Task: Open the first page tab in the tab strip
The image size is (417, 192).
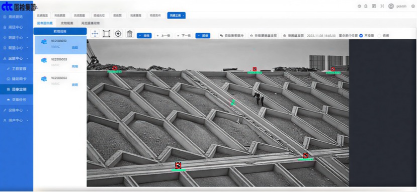Action: pyautogui.click(x=42, y=16)
